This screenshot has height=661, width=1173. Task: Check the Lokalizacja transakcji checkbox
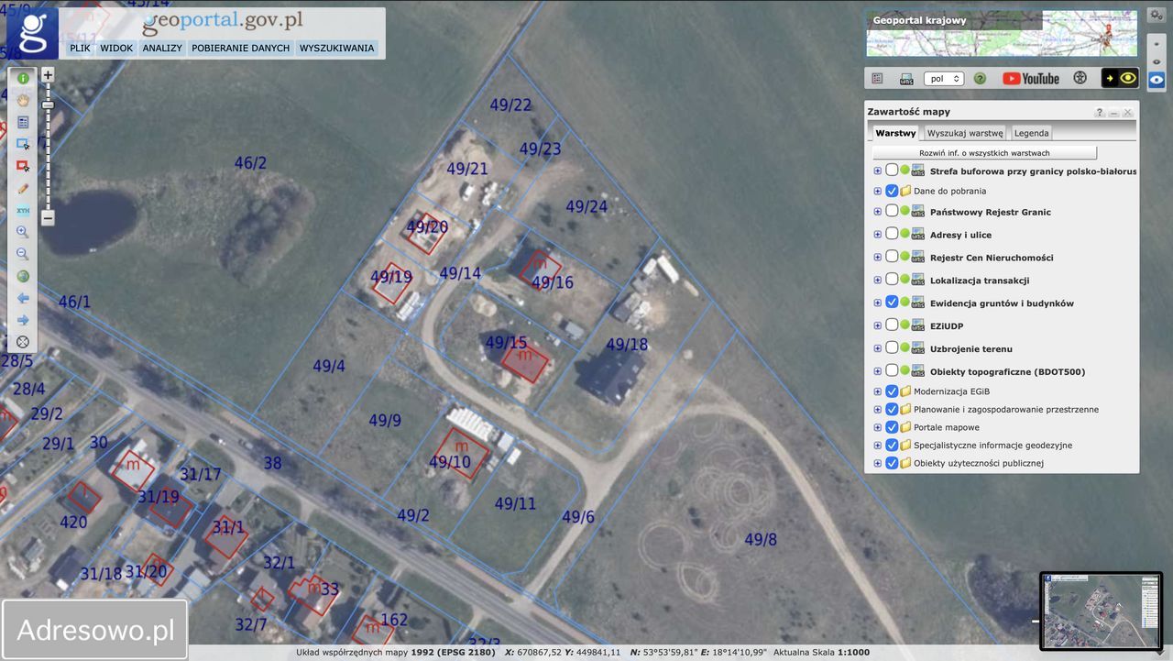892,280
